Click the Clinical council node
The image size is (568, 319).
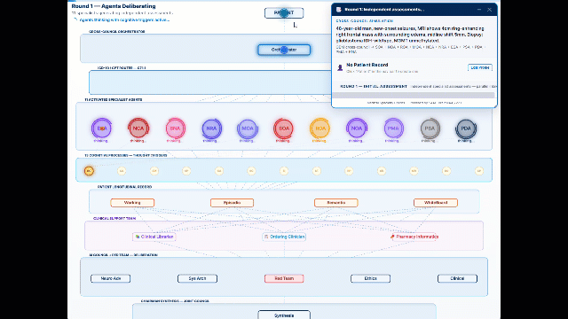[457, 278]
